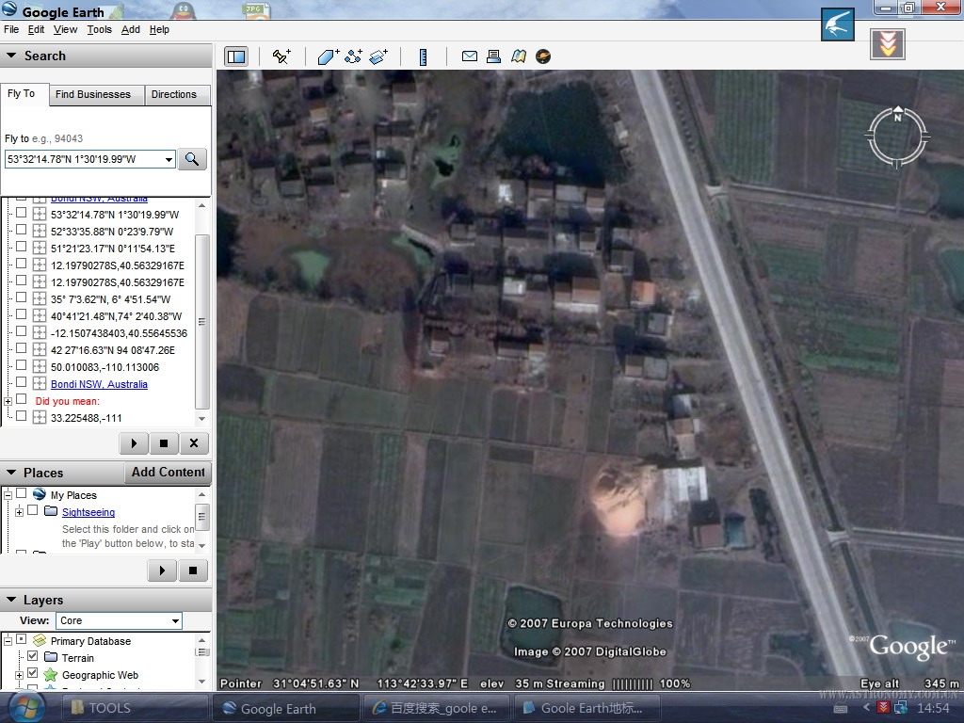
Task: Check the 52°33'35.88"N 0°23'9.79"W result
Action: click(21, 230)
